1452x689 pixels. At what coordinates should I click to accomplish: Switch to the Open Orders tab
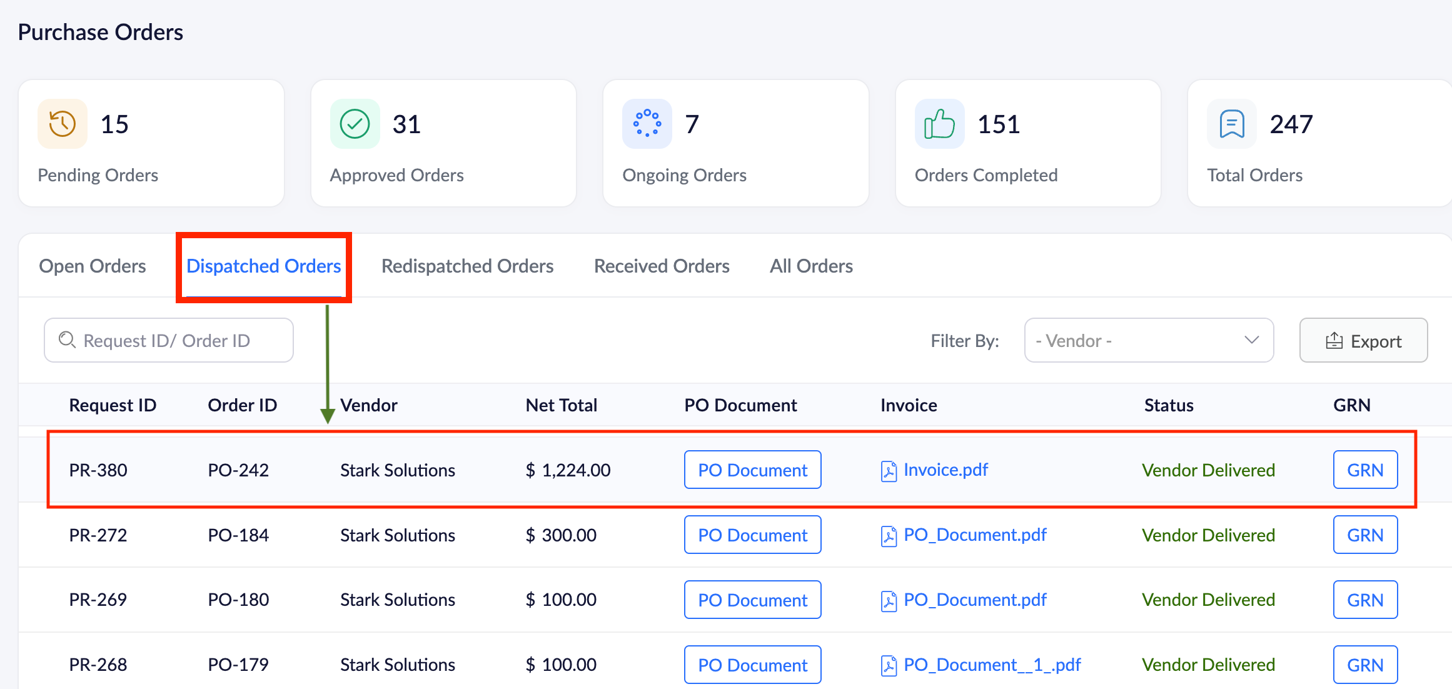93,266
